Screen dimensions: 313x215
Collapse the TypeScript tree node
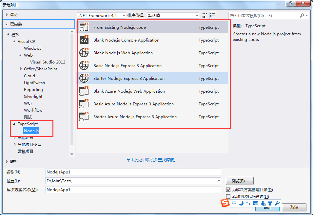[14, 124]
